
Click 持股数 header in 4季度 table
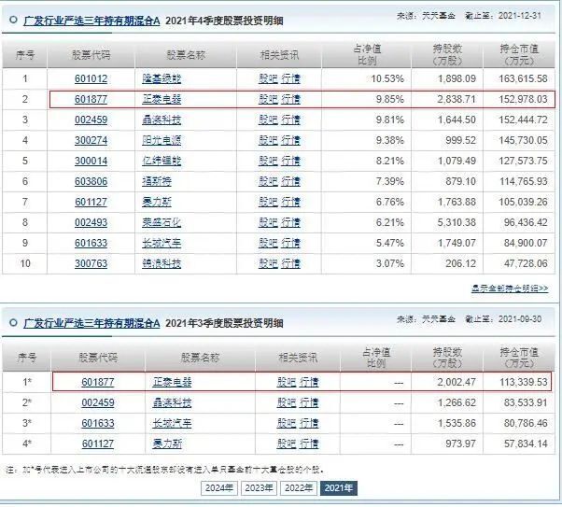[x=447, y=54]
